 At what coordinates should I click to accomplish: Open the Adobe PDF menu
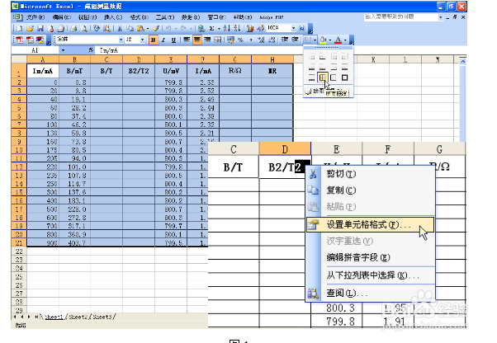[x=272, y=17]
